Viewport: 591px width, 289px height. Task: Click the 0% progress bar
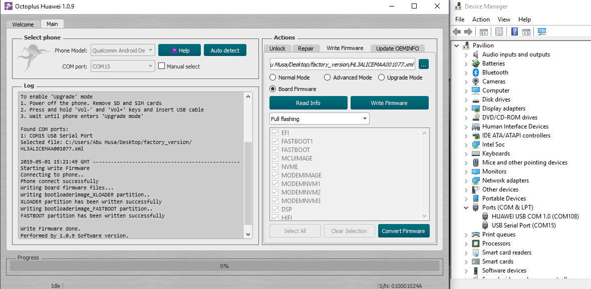pyautogui.click(x=225, y=266)
